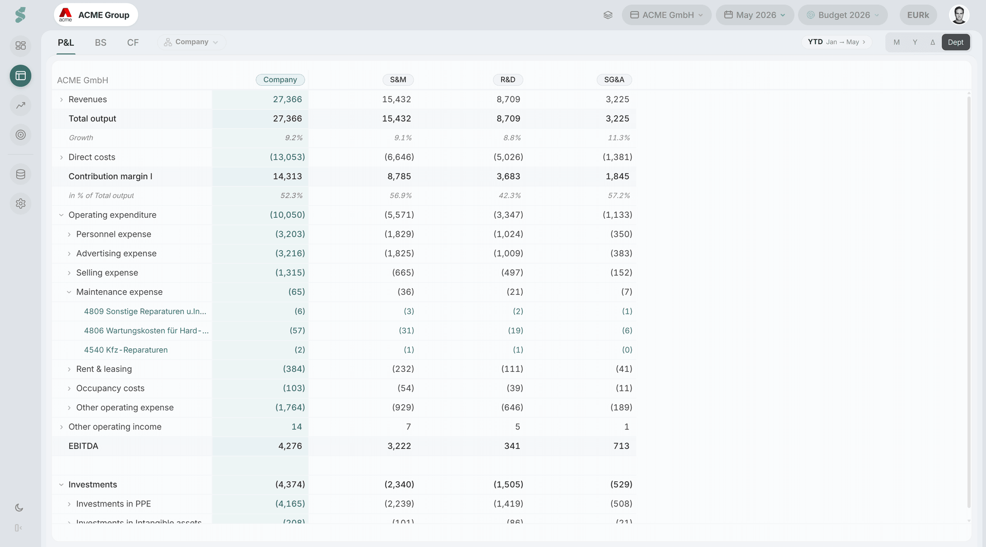Select the M monthly view toggle
The height and width of the screenshot is (547, 986).
click(897, 42)
